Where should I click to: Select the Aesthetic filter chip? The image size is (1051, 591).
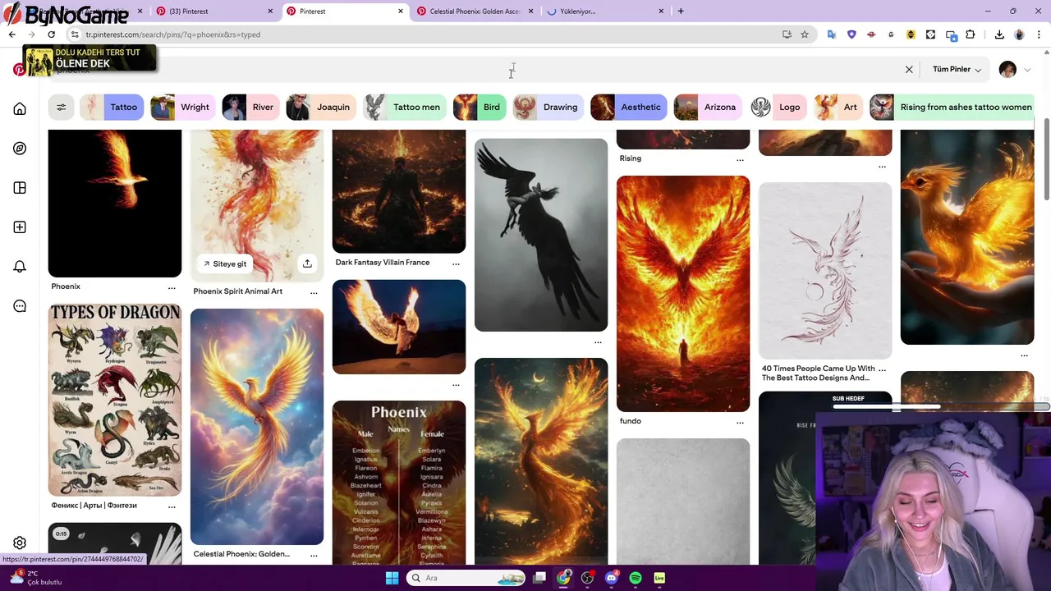tap(627, 107)
